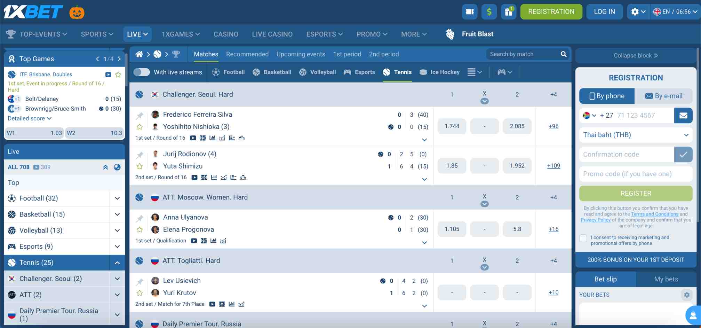Pin the Jurij Rodionov match

[x=140, y=153]
